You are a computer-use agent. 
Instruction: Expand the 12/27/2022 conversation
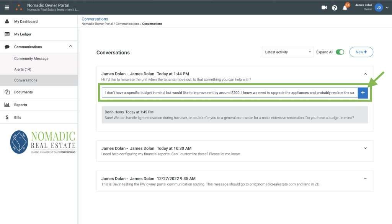365,179
